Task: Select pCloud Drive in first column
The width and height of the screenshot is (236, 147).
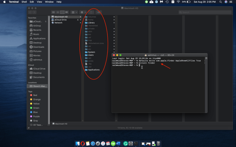Action: pyautogui.click(x=61, y=20)
